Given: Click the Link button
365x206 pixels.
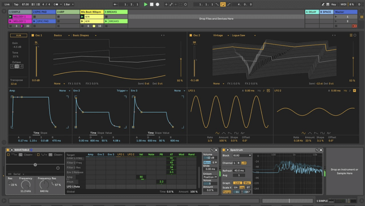Looking at the screenshot, I should tap(7, 4).
